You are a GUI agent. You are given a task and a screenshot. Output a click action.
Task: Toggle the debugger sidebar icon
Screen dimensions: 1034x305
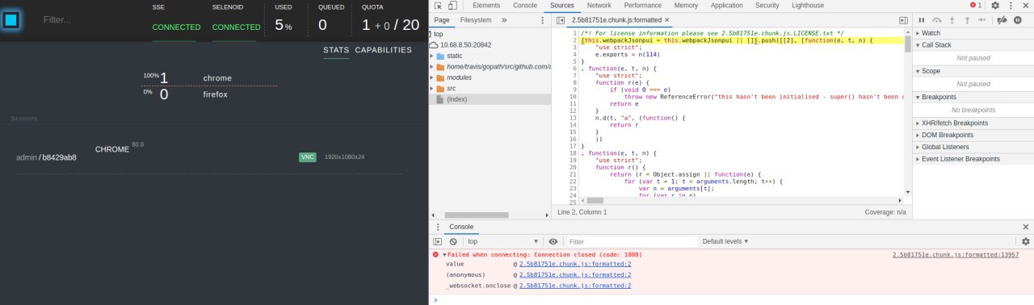click(x=903, y=19)
